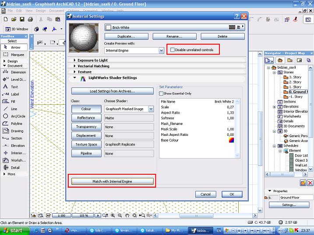This screenshot has width=314, height=235.
Task: Select the Dimension tool
Action: tap(14, 72)
